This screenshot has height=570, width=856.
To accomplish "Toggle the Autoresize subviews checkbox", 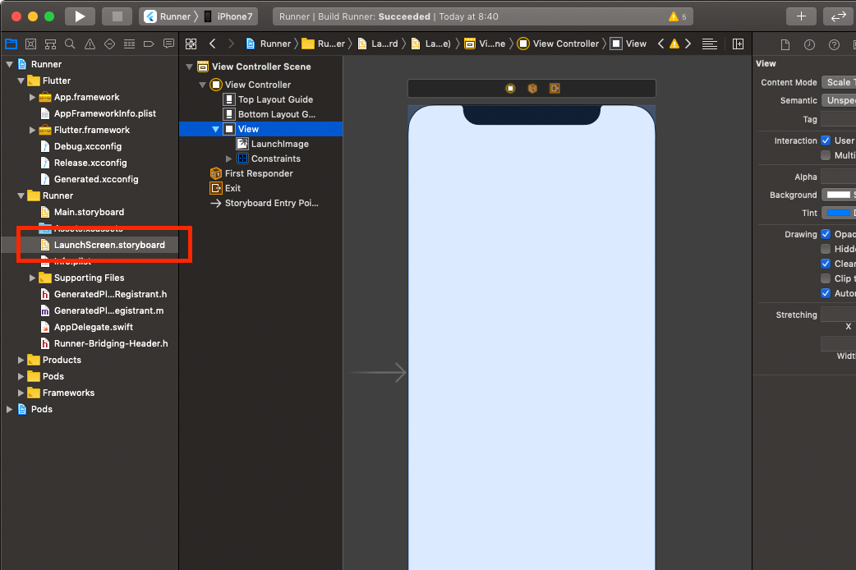I will [826, 293].
